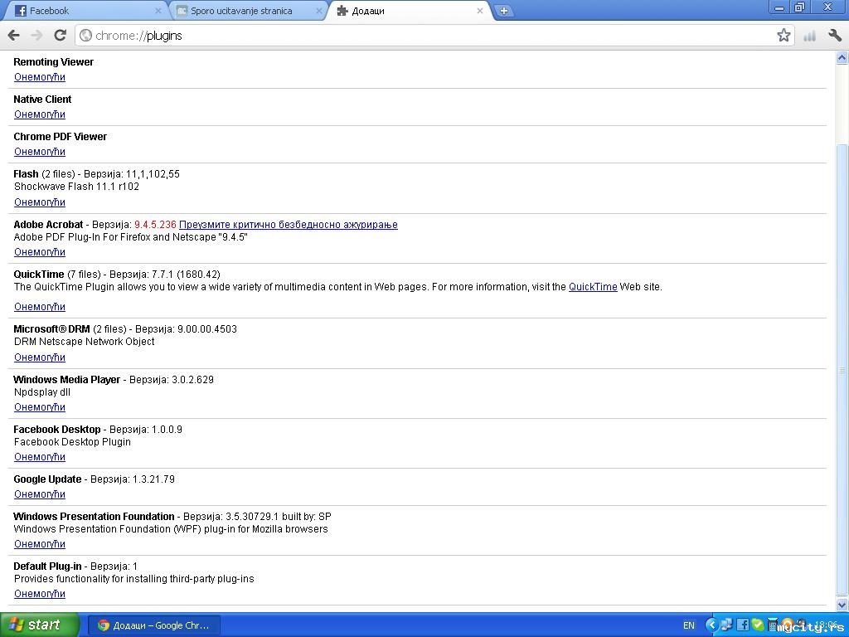
Task: Click the Adobe Acrobat version 9.4.5.236 text
Action: click(x=155, y=224)
